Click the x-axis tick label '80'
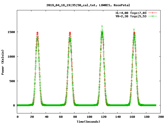 tap(75, 117)
